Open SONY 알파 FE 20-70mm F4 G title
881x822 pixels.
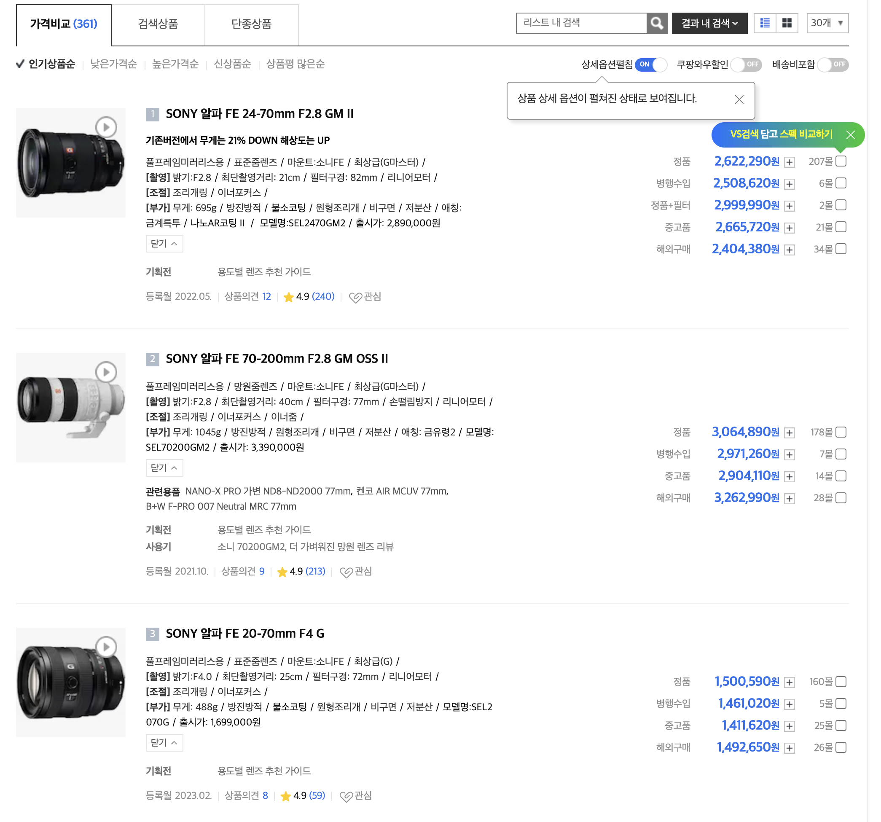pyautogui.click(x=245, y=634)
